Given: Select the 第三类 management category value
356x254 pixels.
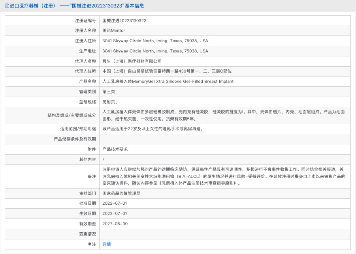Looking at the screenshot, I should coord(109,92).
